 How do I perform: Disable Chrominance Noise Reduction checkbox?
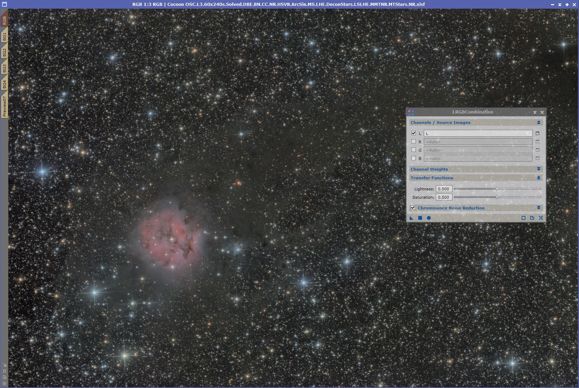pos(413,208)
